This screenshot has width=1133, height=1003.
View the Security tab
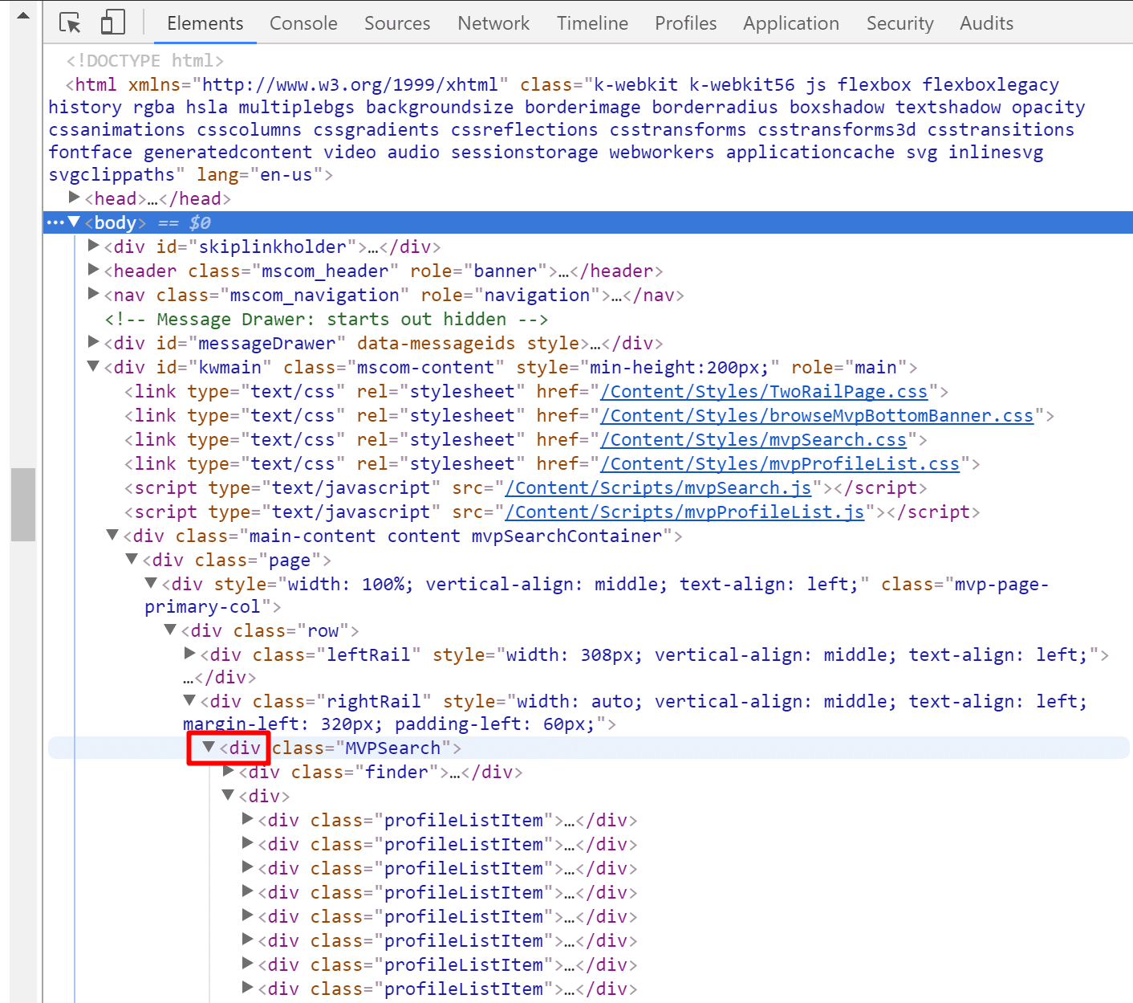point(899,23)
